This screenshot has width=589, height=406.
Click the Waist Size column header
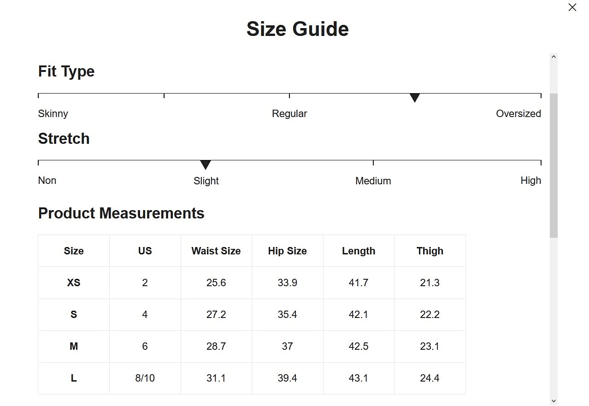pyautogui.click(x=216, y=251)
